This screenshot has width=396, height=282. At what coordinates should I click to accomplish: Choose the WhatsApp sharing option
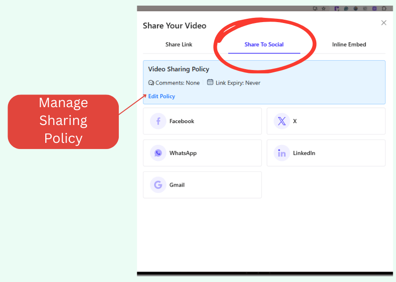(x=202, y=153)
